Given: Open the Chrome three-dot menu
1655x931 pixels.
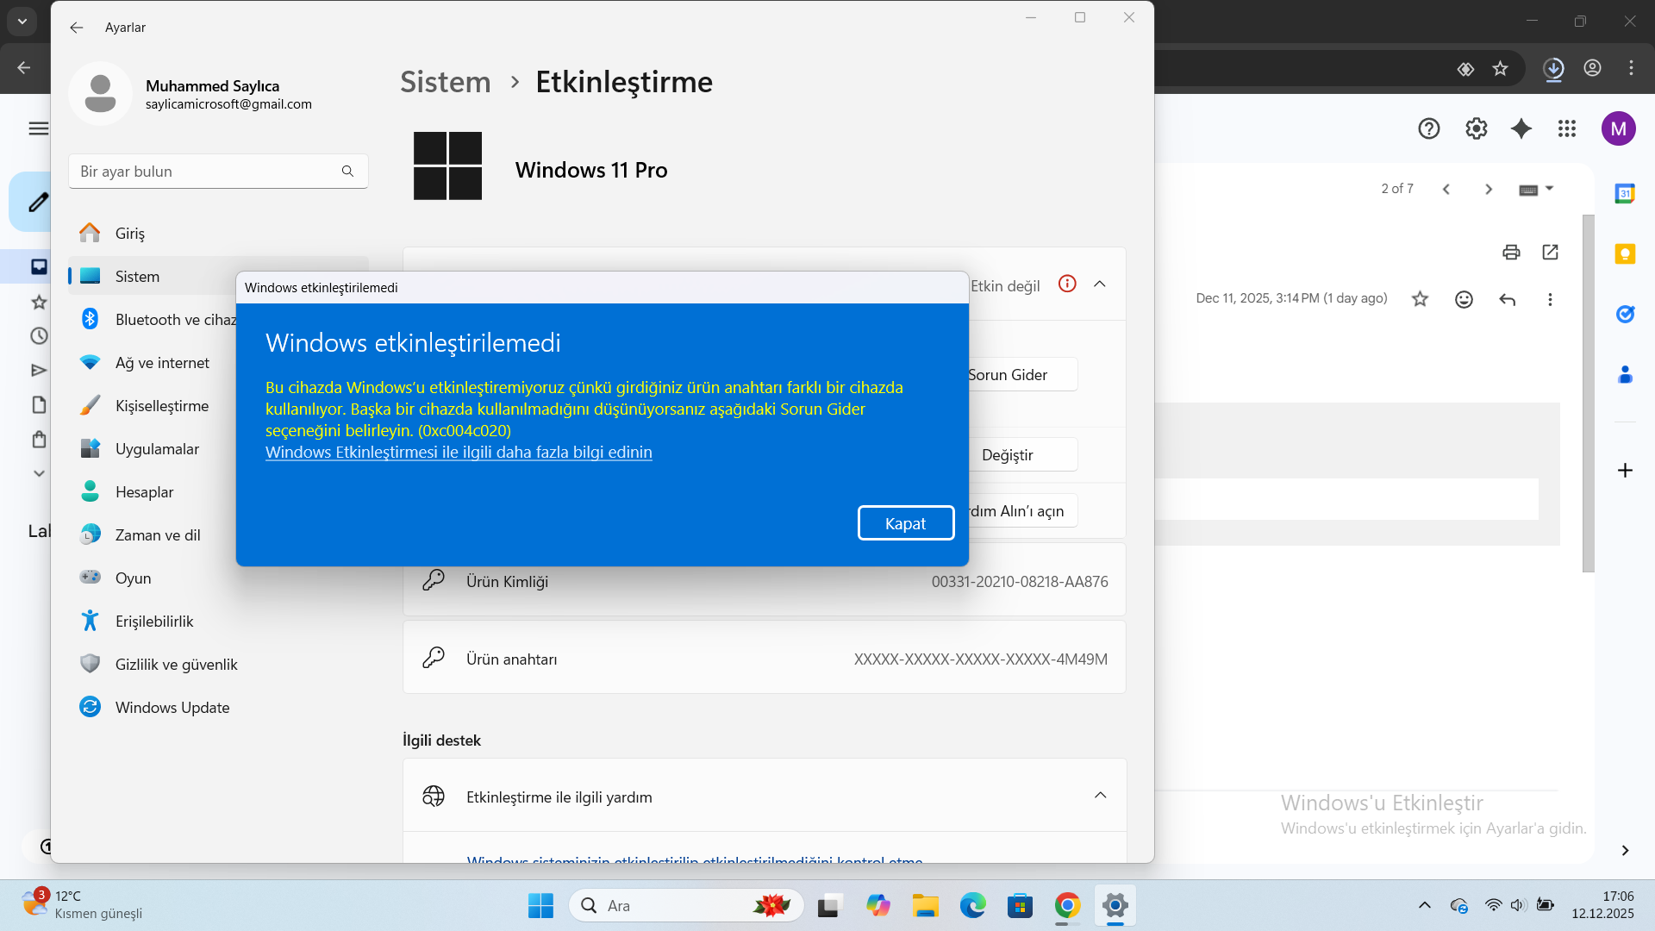Looking at the screenshot, I should [1632, 68].
